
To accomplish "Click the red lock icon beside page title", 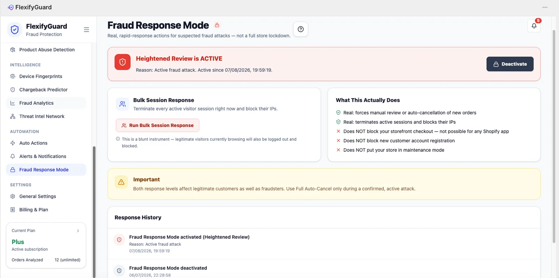I will [217, 25].
